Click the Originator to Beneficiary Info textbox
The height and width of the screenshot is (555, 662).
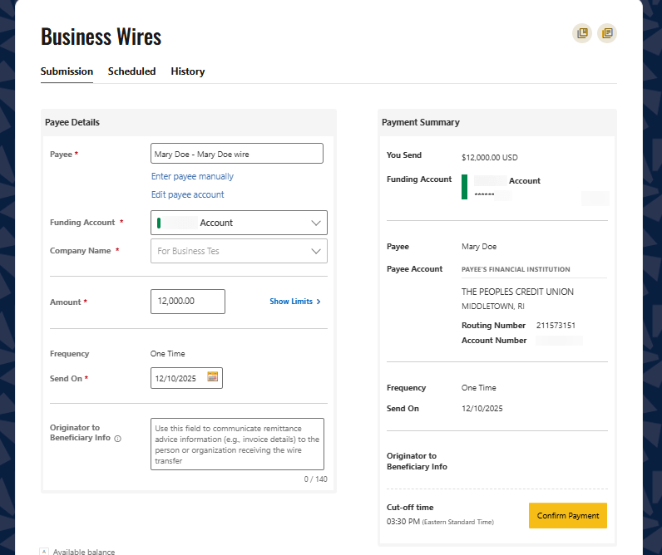click(237, 444)
